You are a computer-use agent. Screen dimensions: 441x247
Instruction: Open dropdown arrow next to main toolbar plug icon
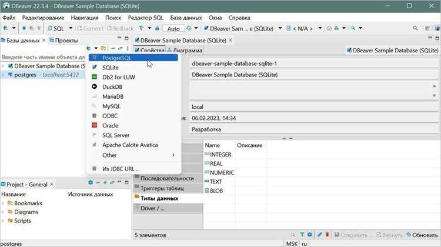pyautogui.click(x=14, y=28)
